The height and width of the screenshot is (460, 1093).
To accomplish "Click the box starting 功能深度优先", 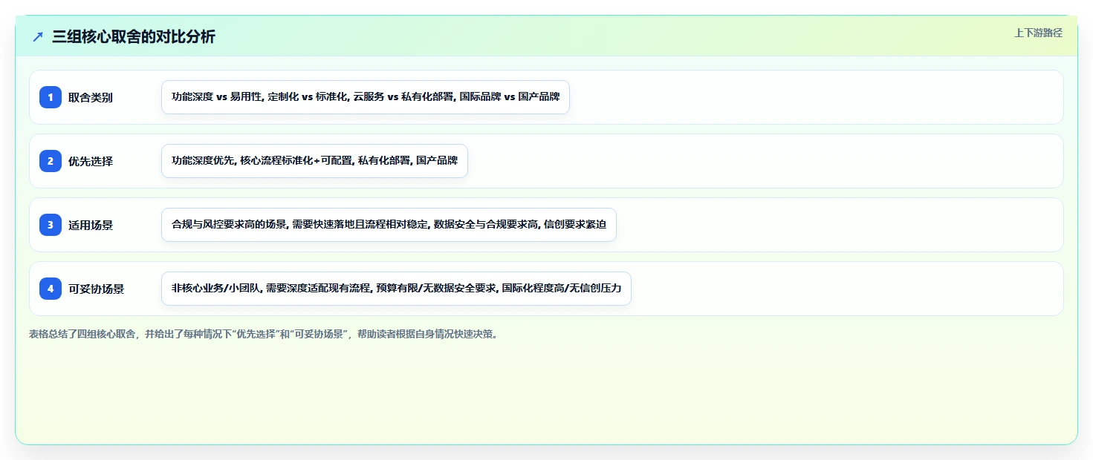I will [314, 161].
